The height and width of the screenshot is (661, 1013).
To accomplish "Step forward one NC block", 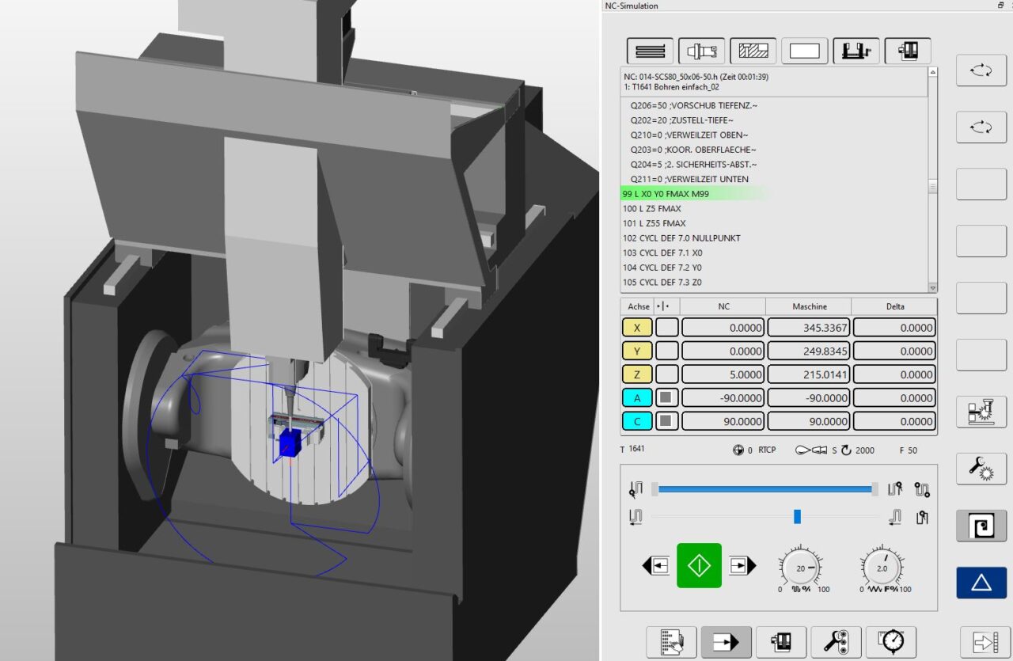I will 742,564.
